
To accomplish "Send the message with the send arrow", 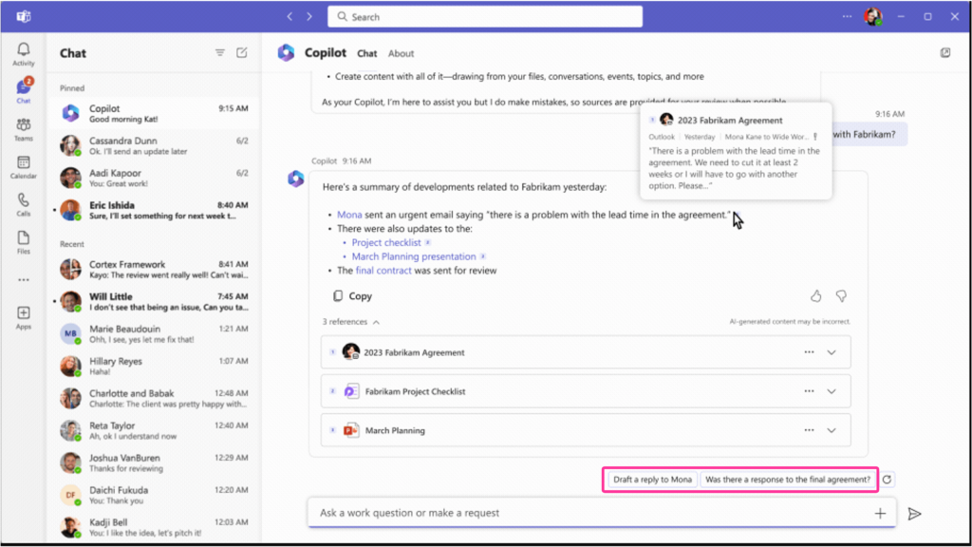I will [914, 514].
